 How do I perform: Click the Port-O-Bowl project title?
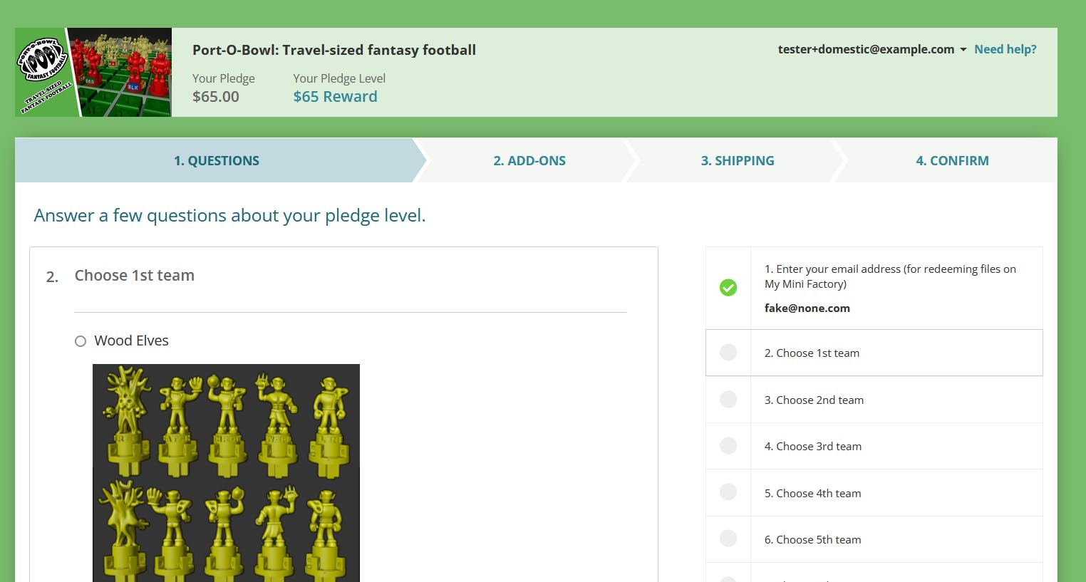point(334,50)
